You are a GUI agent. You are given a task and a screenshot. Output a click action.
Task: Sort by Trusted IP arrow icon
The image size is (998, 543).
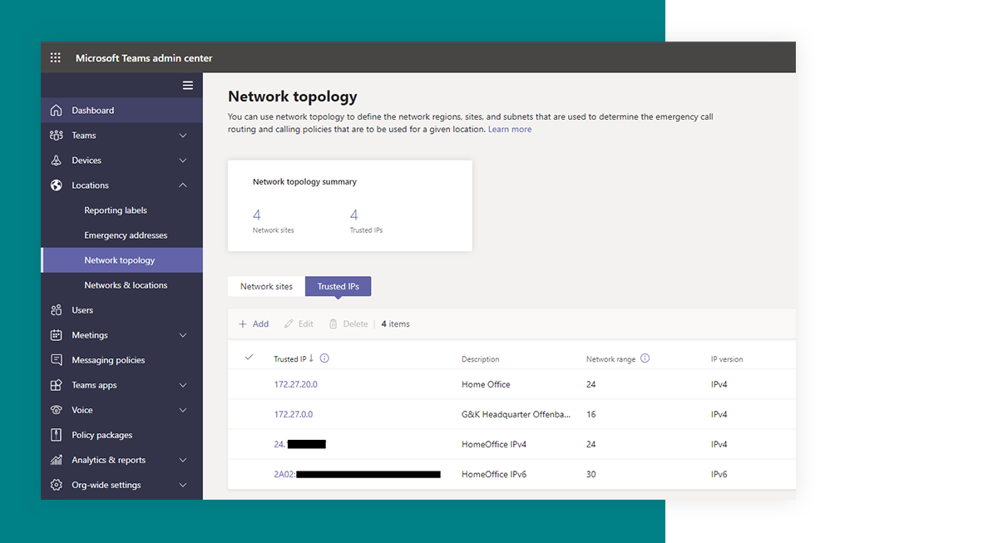pyautogui.click(x=312, y=358)
